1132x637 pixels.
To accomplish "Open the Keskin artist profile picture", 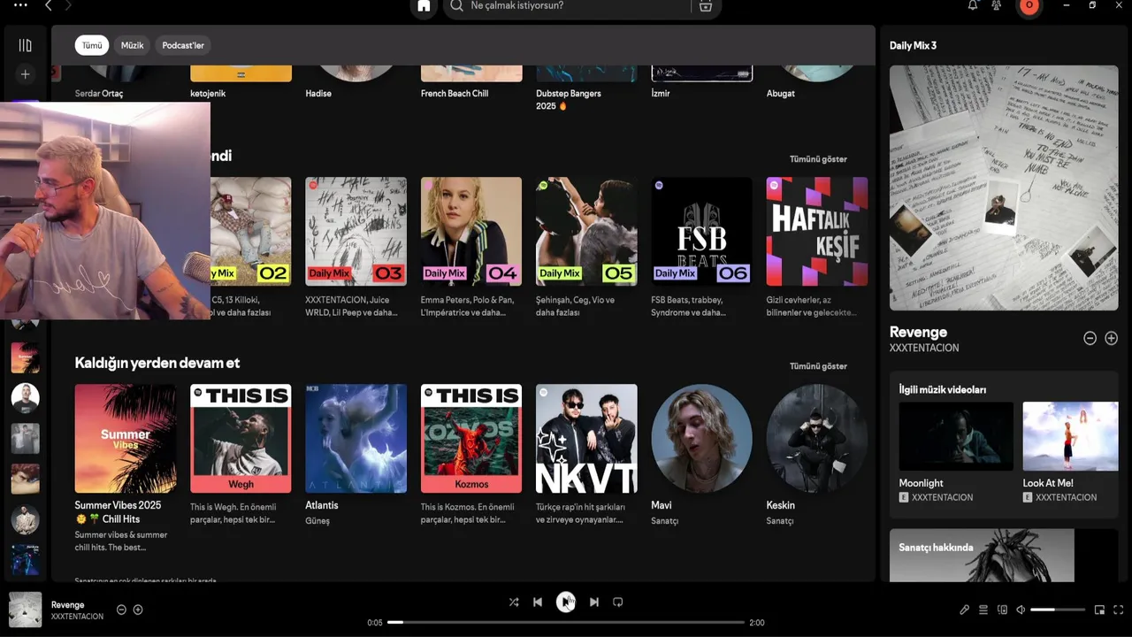I will click(817, 439).
